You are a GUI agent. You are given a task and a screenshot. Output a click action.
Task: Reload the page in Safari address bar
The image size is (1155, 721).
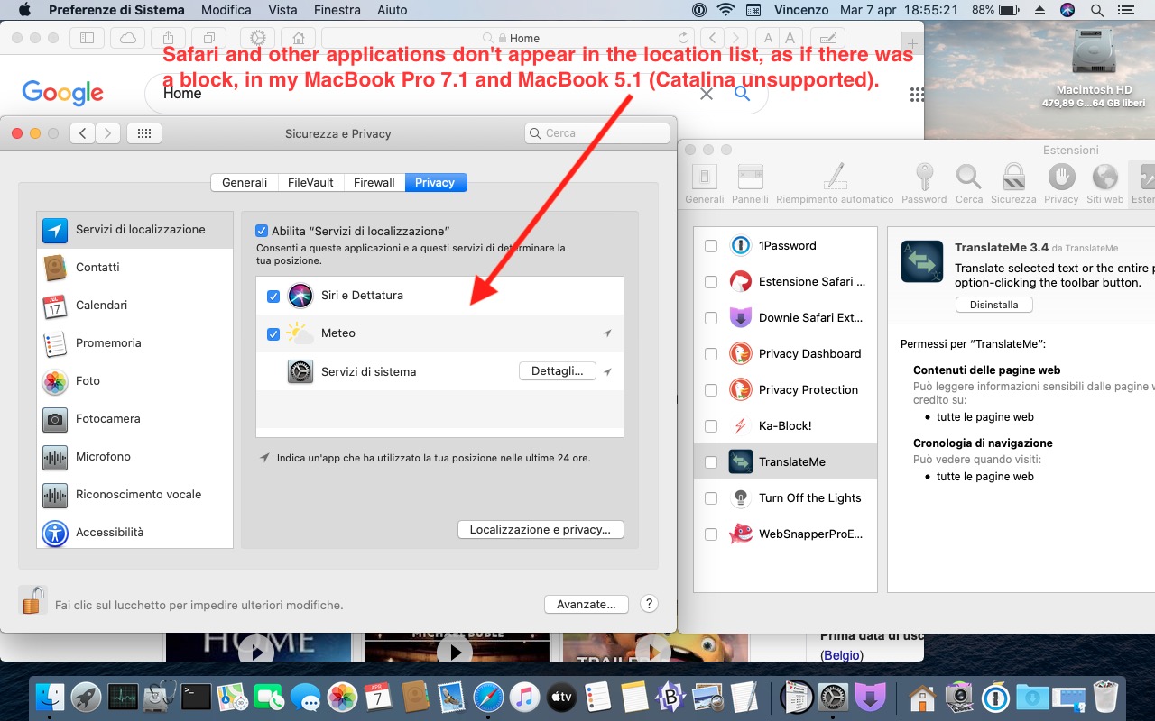pyautogui.click(x=684, y=38)
